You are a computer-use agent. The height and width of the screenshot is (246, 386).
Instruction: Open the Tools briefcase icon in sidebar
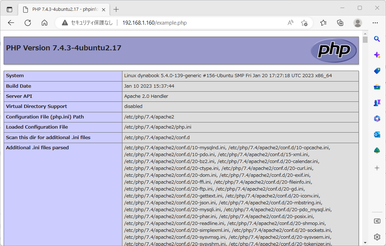click(x=377, y=87)
